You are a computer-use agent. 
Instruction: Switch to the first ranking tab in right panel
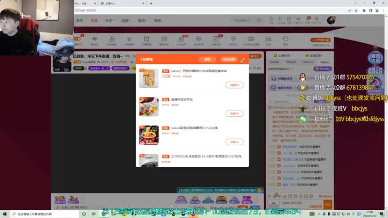click(274, 62)
